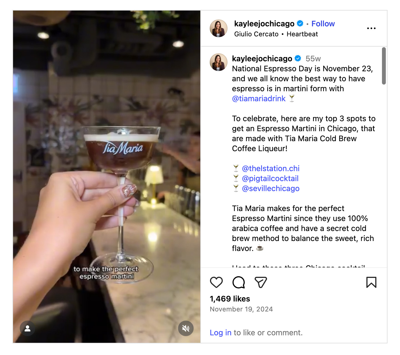The image size is (400, 355).
Task: Click the caption scrollbar thumb
Action: click(x=384, y=66)
